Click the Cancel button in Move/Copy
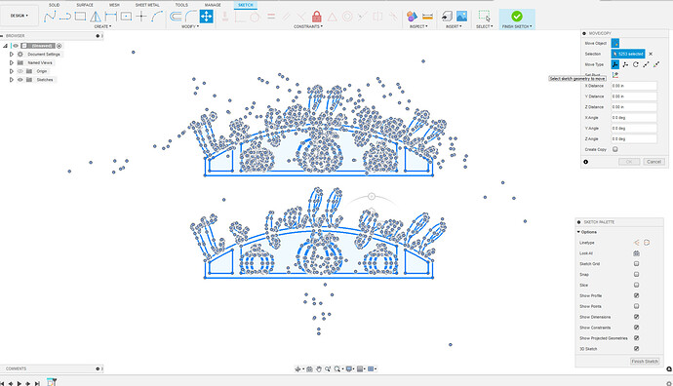This screenshot has width=673, height=386. [653, 162]
